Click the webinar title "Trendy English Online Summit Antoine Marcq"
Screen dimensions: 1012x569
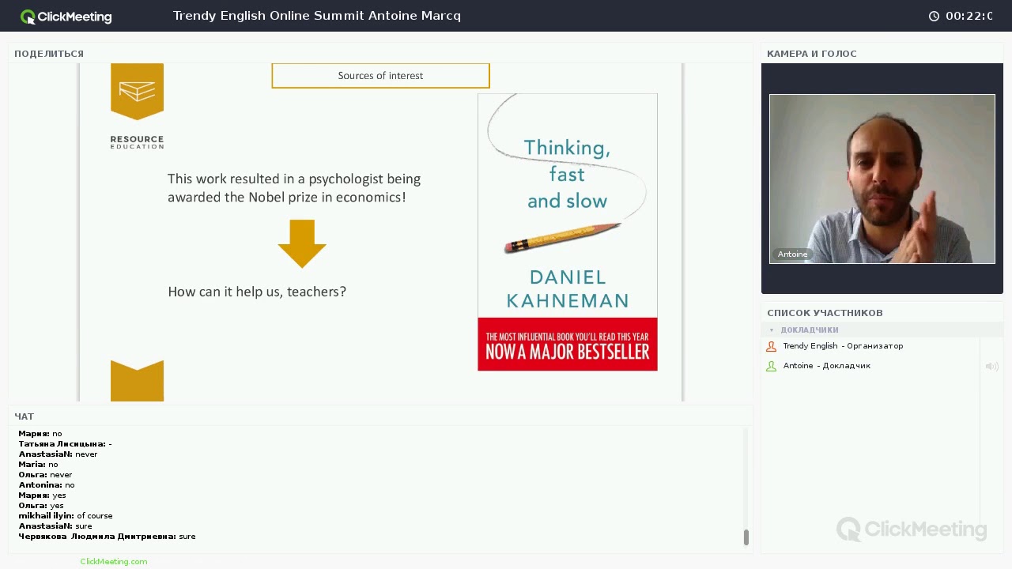pyautogui.click(x=317, y=16)
